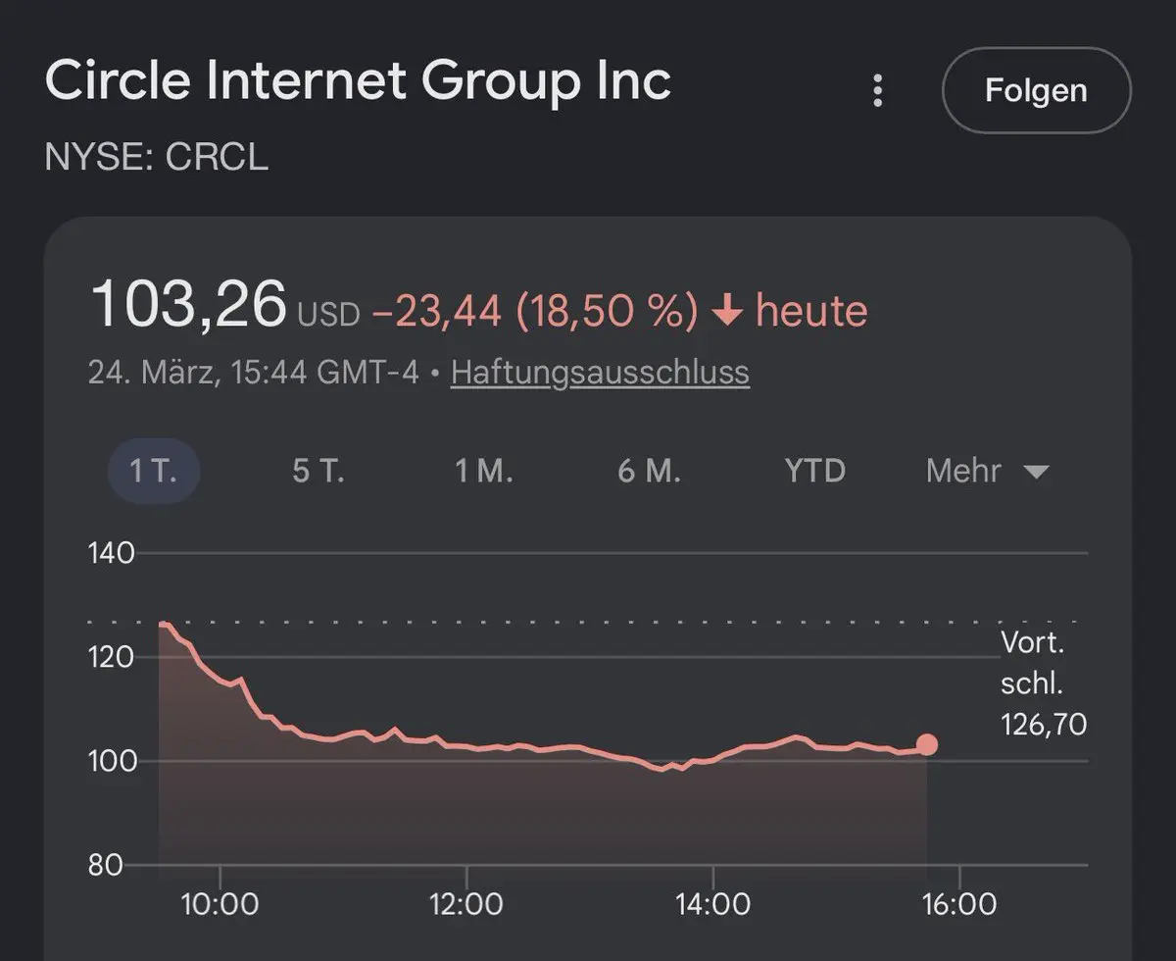Select the YTD range tab
Image resolution: width=1176 pixels, height=961 pixels.
pyautogui.click(x=814, y=471)
